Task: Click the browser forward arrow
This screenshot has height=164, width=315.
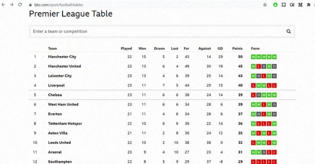Action: 12,4
